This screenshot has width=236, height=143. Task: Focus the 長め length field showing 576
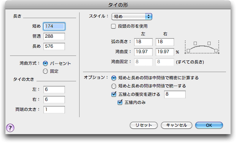54,46
